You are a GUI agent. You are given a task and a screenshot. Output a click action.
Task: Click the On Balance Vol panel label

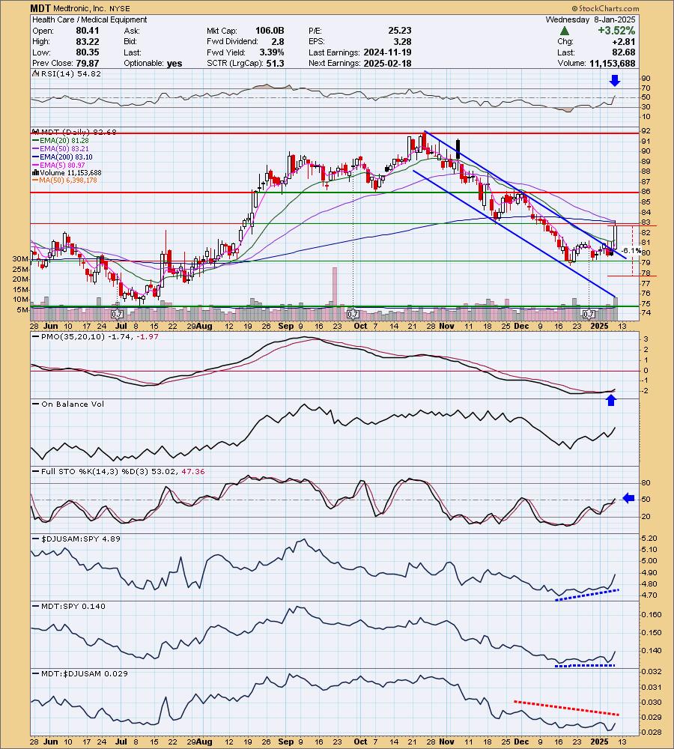click(68, 404)
